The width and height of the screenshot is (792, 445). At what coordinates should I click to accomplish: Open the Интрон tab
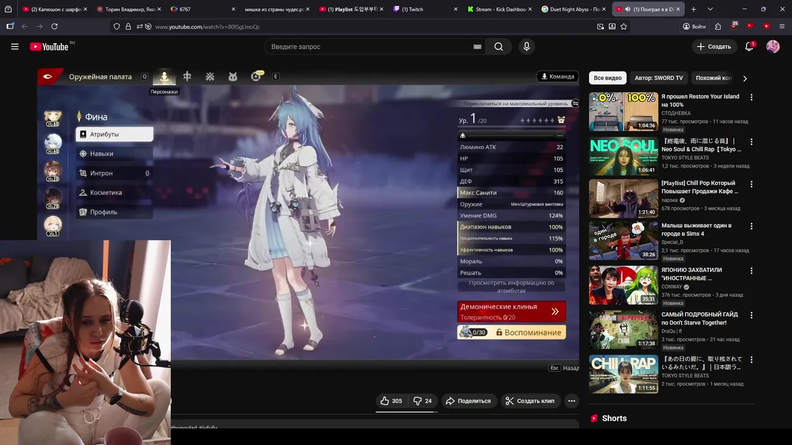114,173
